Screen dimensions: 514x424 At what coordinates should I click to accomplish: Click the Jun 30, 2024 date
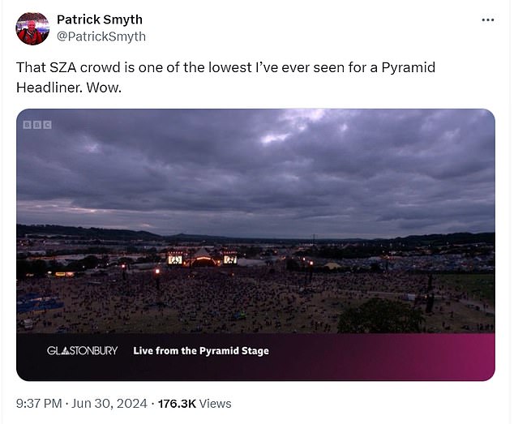click(109, 404)
